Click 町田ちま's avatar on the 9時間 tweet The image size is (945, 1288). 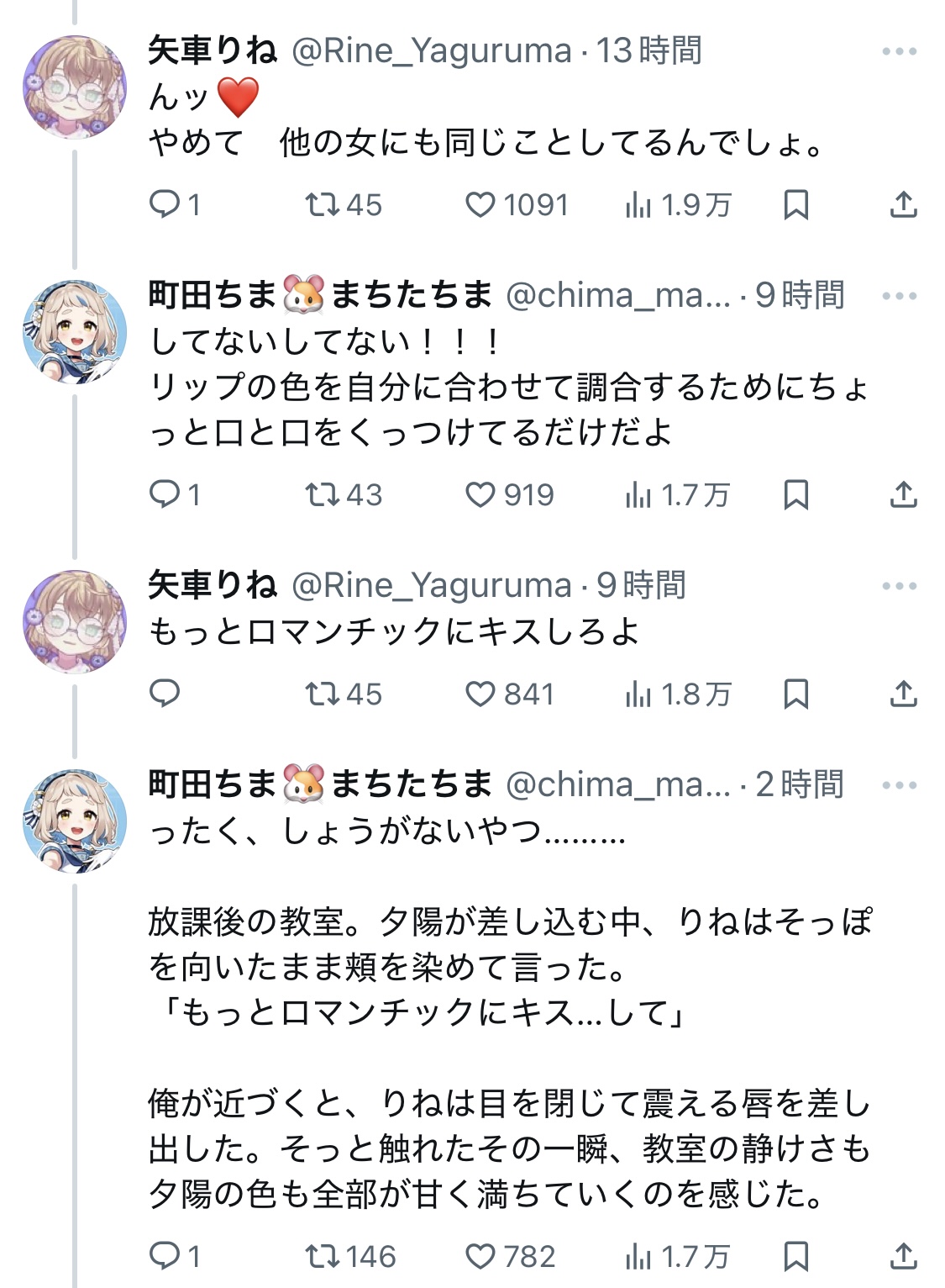pos(75,332)
